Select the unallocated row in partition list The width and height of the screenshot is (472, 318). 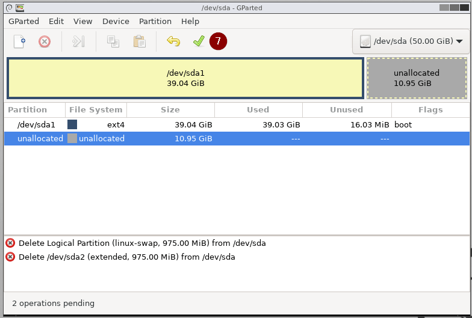coord(237,138)
